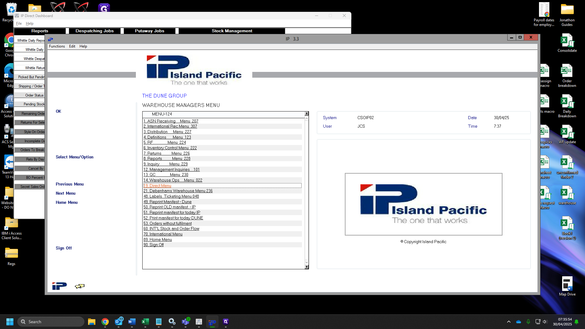This screenshot has width=585, height=329.
Task: Open Microsoft Teams from the taskbar
Action: tap(186, 322)
